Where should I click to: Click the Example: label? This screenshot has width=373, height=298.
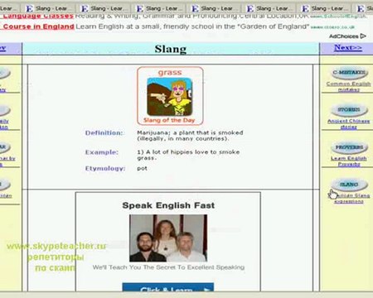(x=102, y=152)
